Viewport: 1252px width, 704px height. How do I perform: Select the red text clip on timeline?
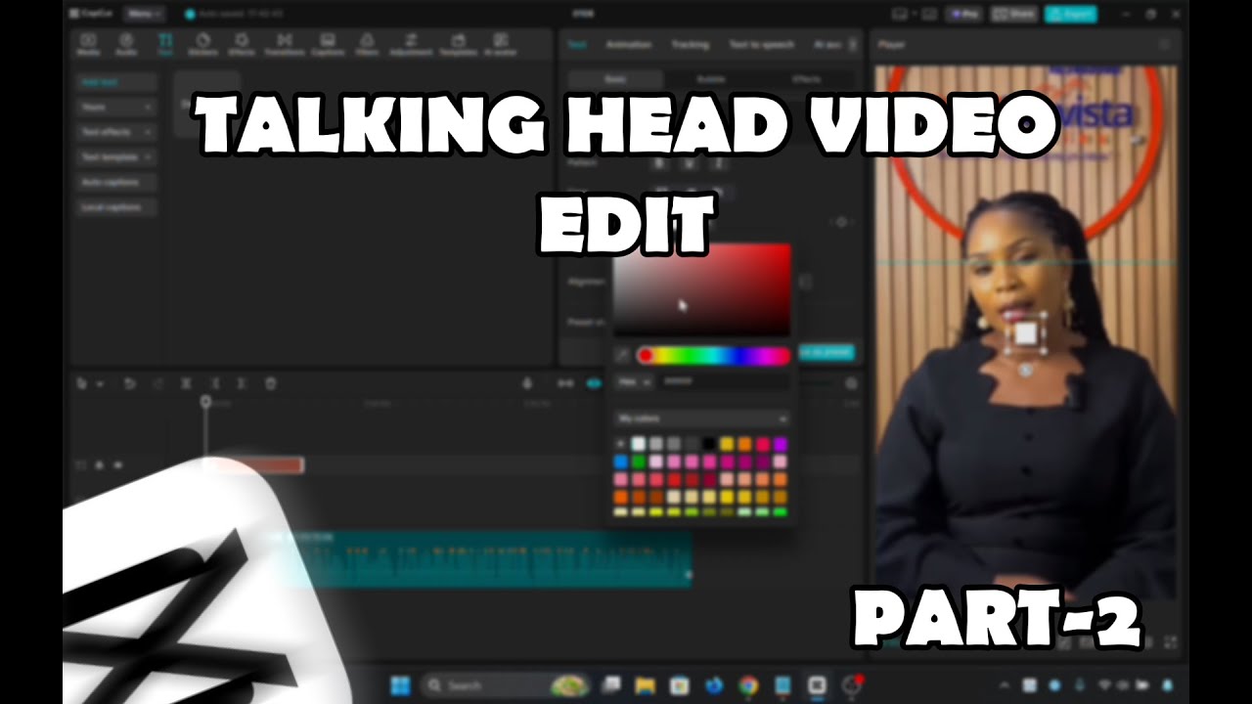(253, 465)
